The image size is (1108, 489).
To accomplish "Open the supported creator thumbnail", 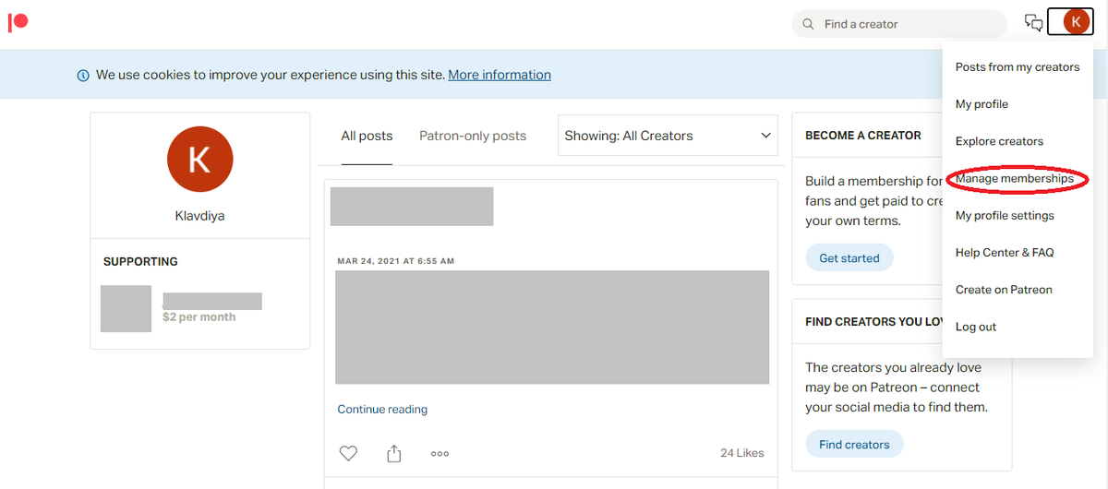I will pos(126,308).
